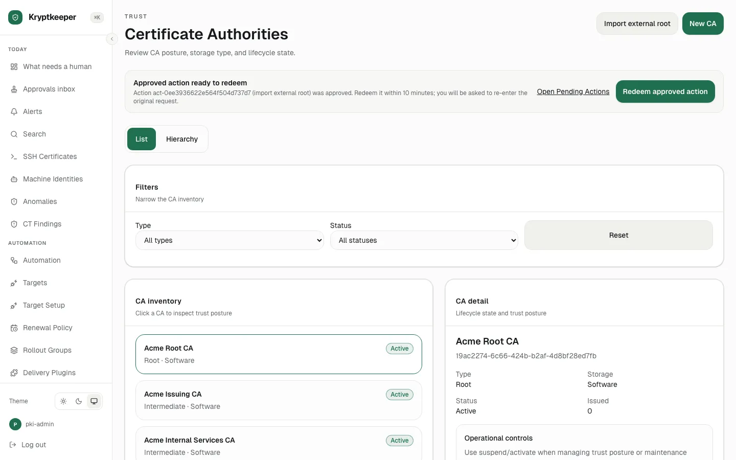The width and height of the screenshot is (736, 460).
Task: Open SSH Certificates terminal icon
Action: point(14,156)
